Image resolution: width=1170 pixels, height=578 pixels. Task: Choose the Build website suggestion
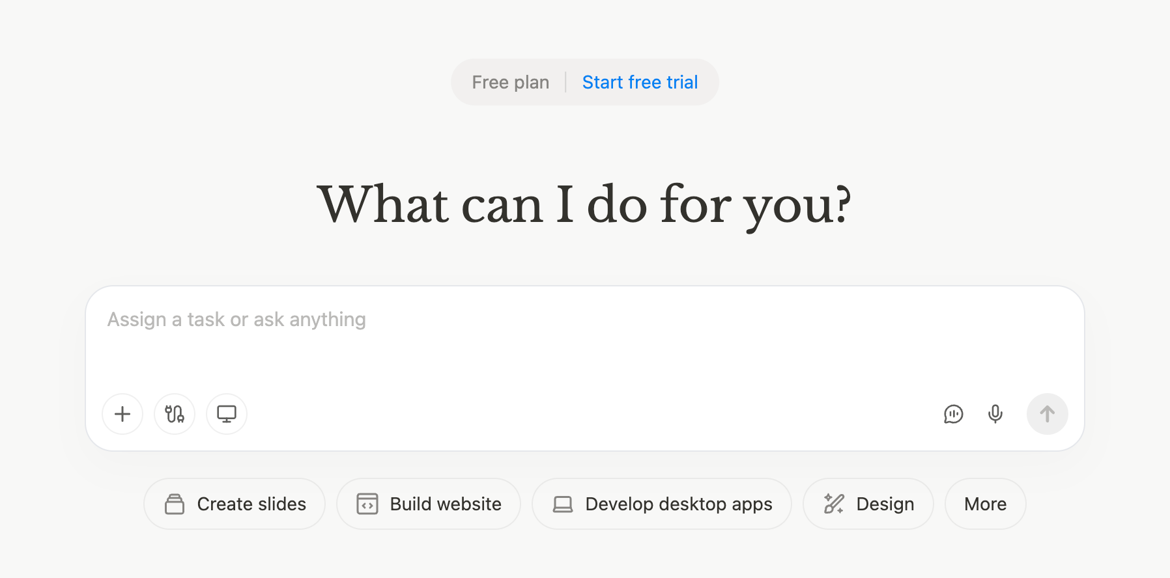click(x=446, y=504)
